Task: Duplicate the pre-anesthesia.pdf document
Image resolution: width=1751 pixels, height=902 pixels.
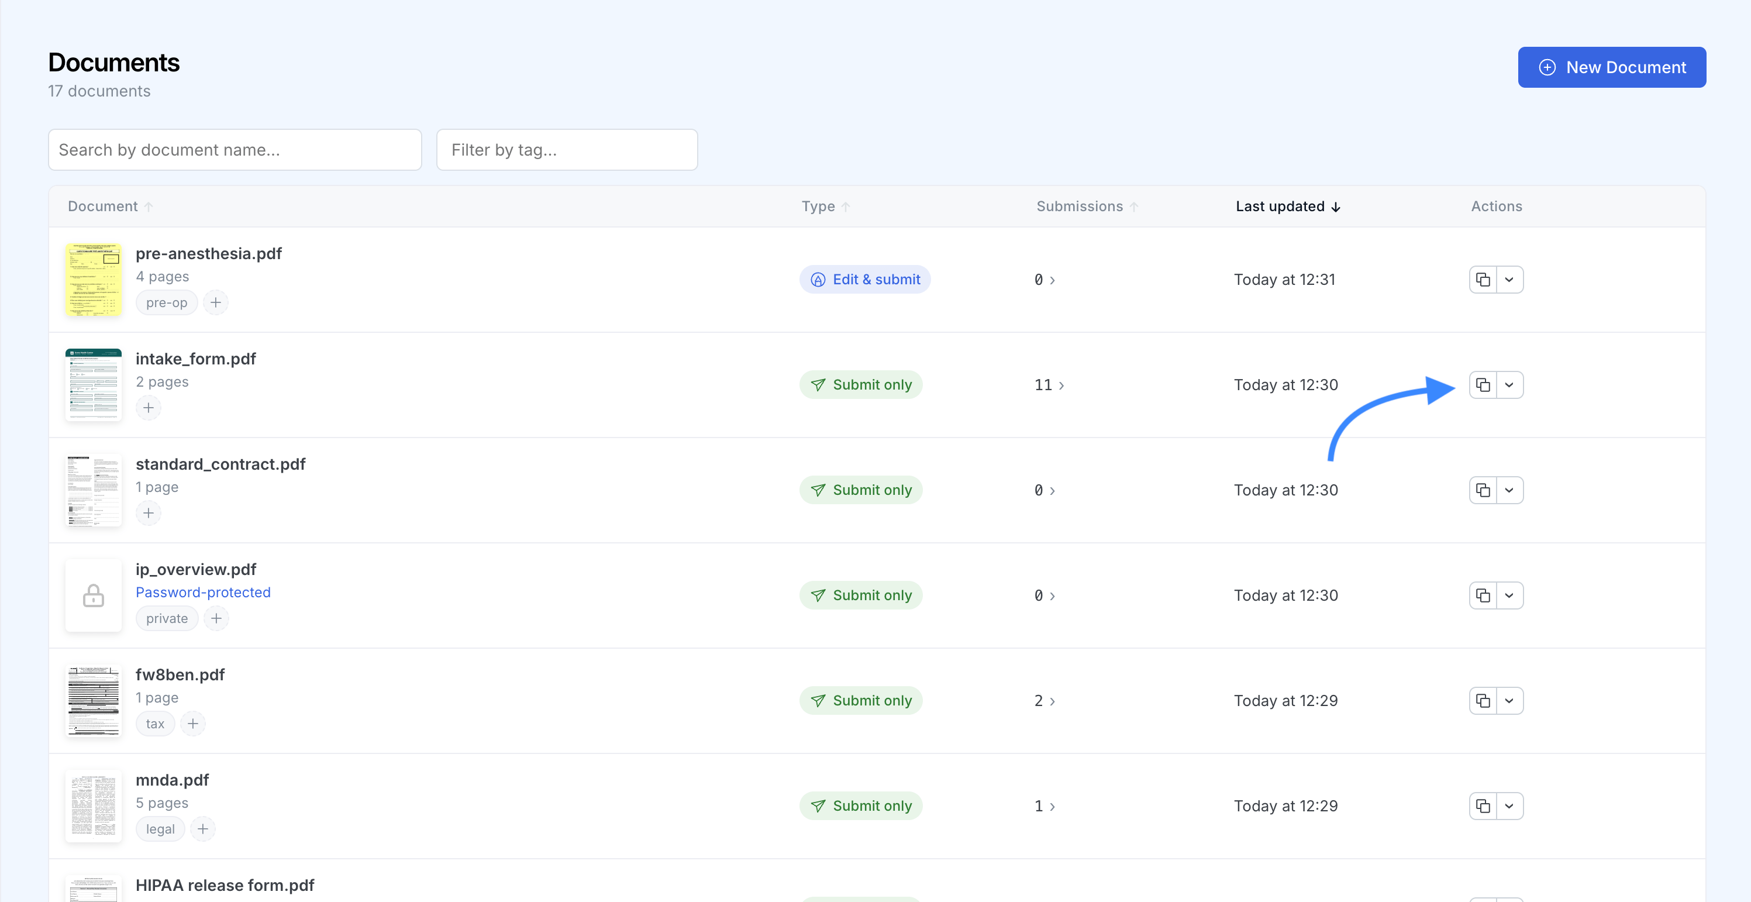Action: 1483,280
